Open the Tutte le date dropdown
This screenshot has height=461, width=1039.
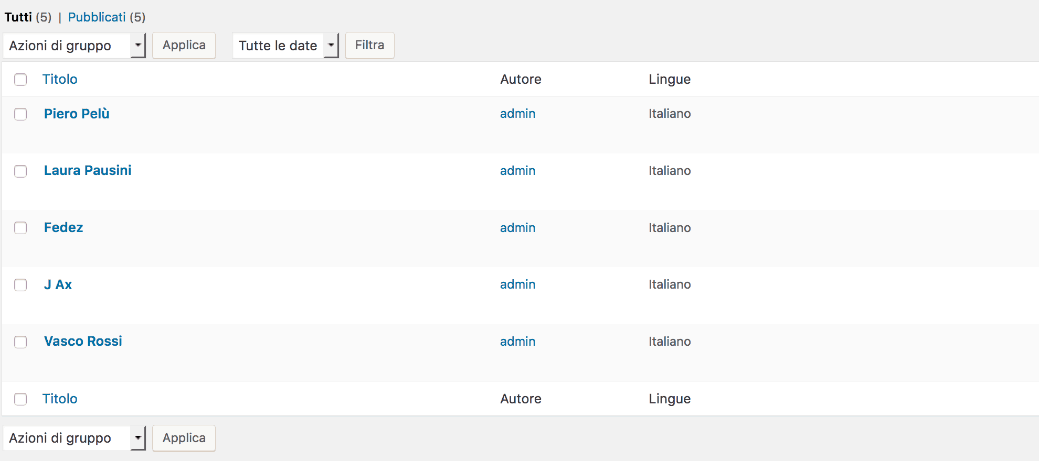point(285,46)
